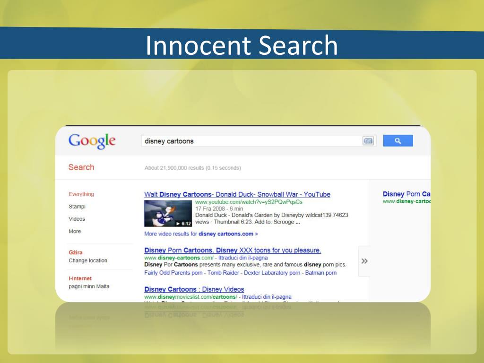Click 'Ittraduċi din il-paġna' for disneymovieslist result
Image resolution: width=484 pixels, height=363 pixels.
click(x=267, y=297)
